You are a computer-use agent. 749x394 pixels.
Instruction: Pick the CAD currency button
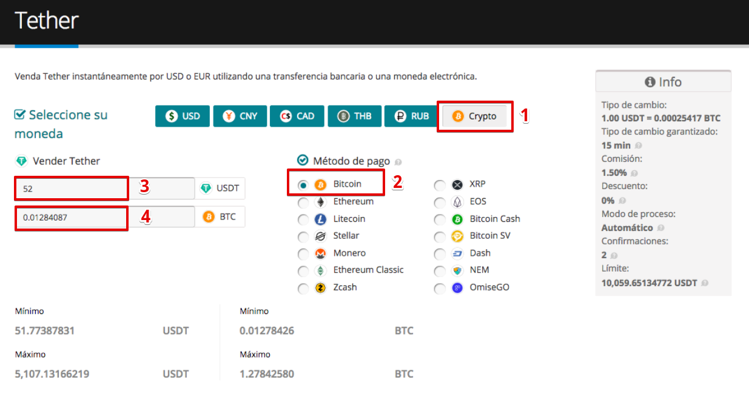coord(297,116)
